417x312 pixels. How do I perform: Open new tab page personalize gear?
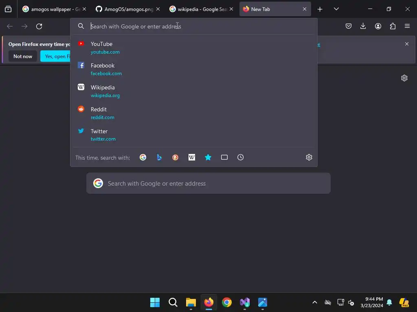pos(404,78)
